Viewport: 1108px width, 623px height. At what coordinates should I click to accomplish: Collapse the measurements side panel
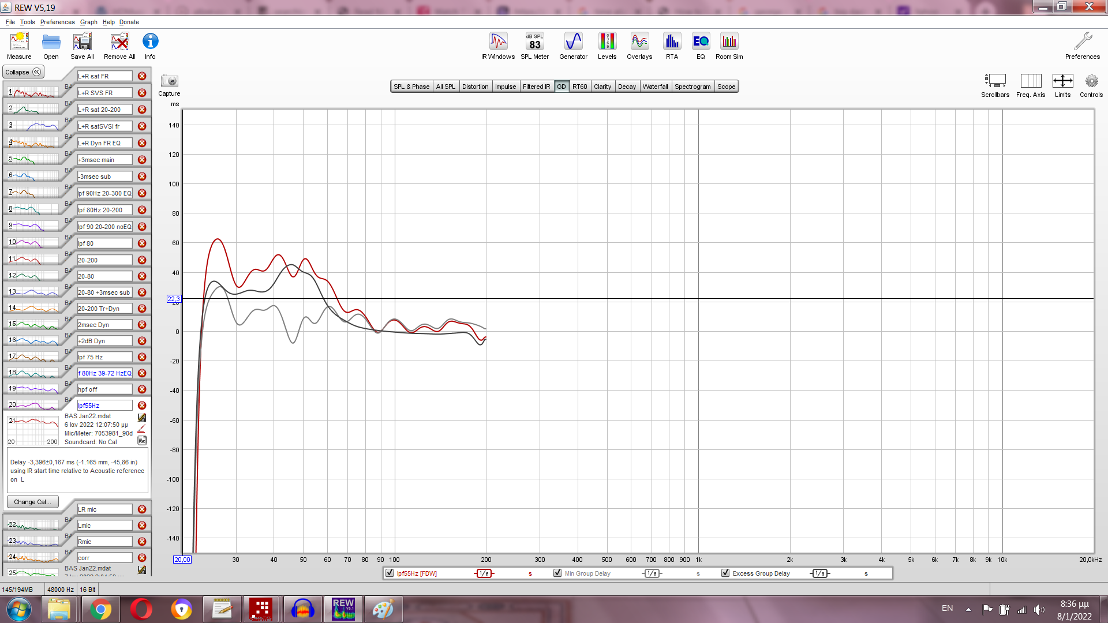click(24, 72)
